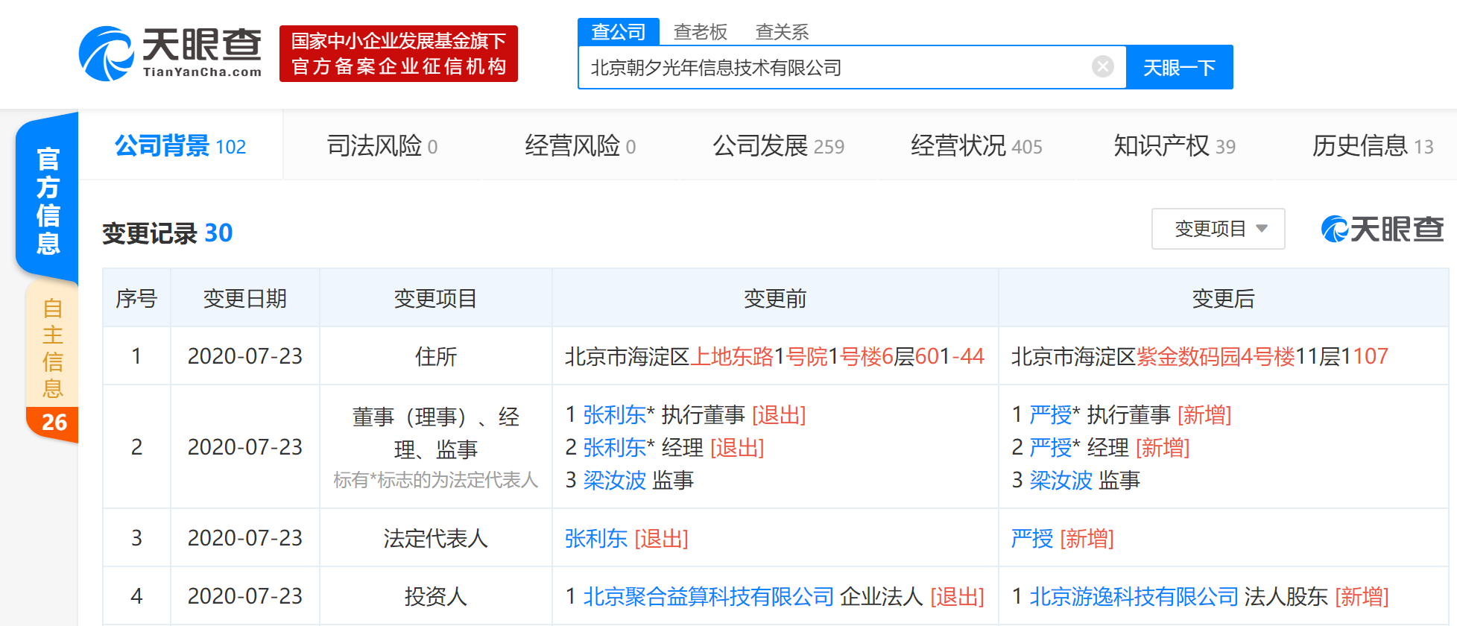The height and width of the screenshot is (626, 1457).
Task: Click 严授 执行董事 link in row 2
Action: tap(1050, 414)
